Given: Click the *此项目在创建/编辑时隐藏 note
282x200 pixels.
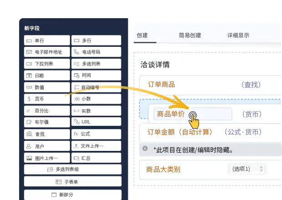Looking at the screenshot, I should coord(193,150).
